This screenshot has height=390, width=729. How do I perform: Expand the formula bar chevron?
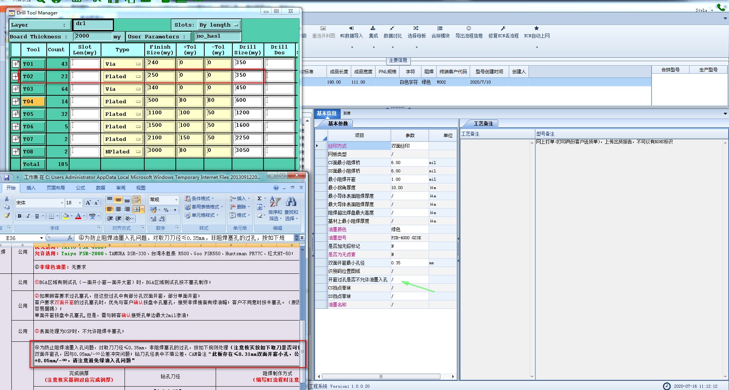pos(302,238)
